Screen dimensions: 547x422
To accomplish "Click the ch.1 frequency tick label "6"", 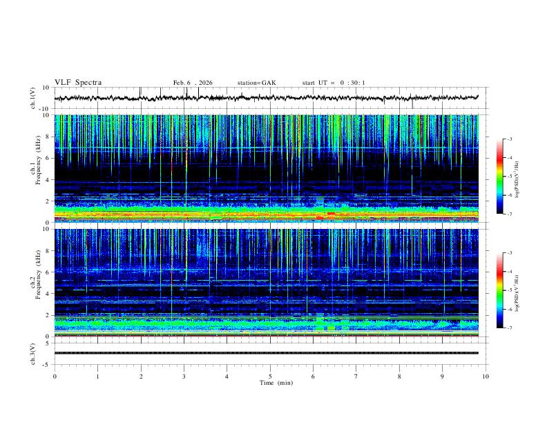I will (48, 158).
